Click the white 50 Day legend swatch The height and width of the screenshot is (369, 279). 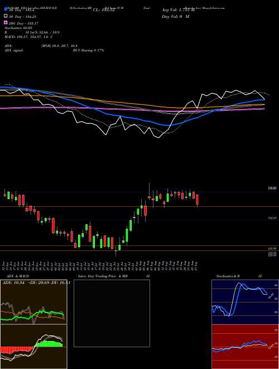[6, 16]
